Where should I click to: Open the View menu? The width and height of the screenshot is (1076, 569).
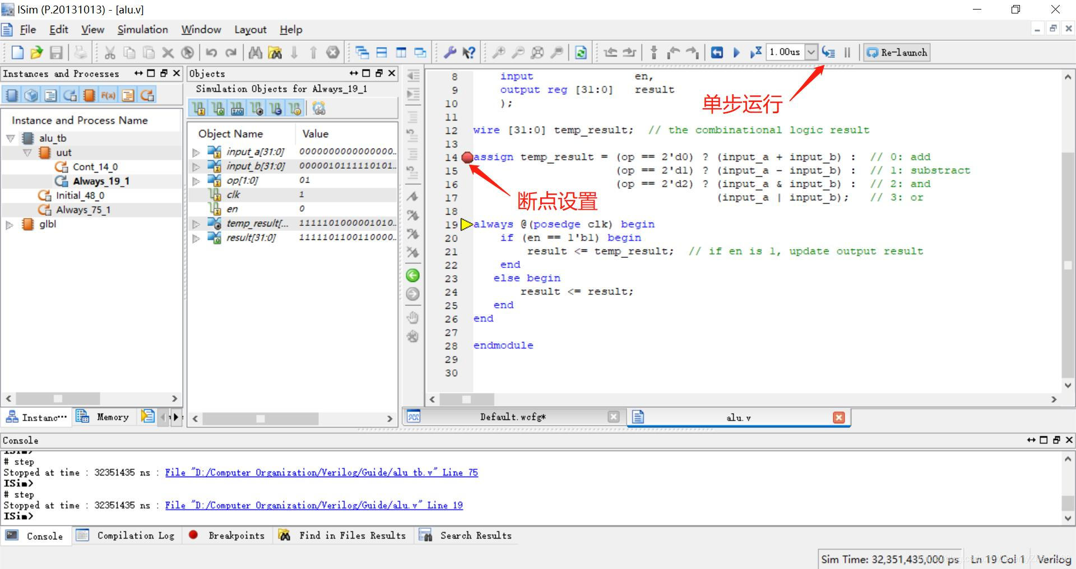click(x=92, y=30)
